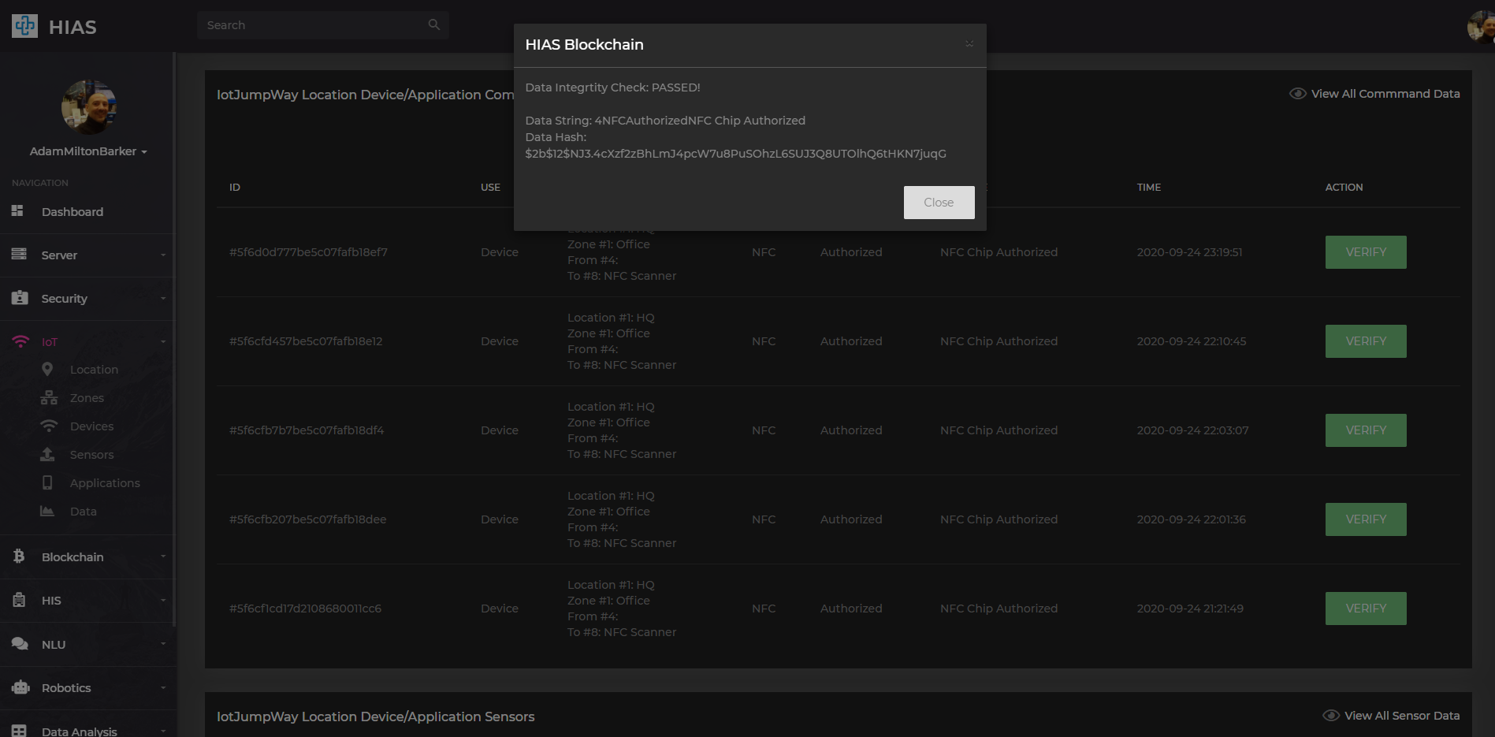Open the Devices submenu item
Screen dimensions: 1495x737
pyautogui.click(x=91, y=426)
